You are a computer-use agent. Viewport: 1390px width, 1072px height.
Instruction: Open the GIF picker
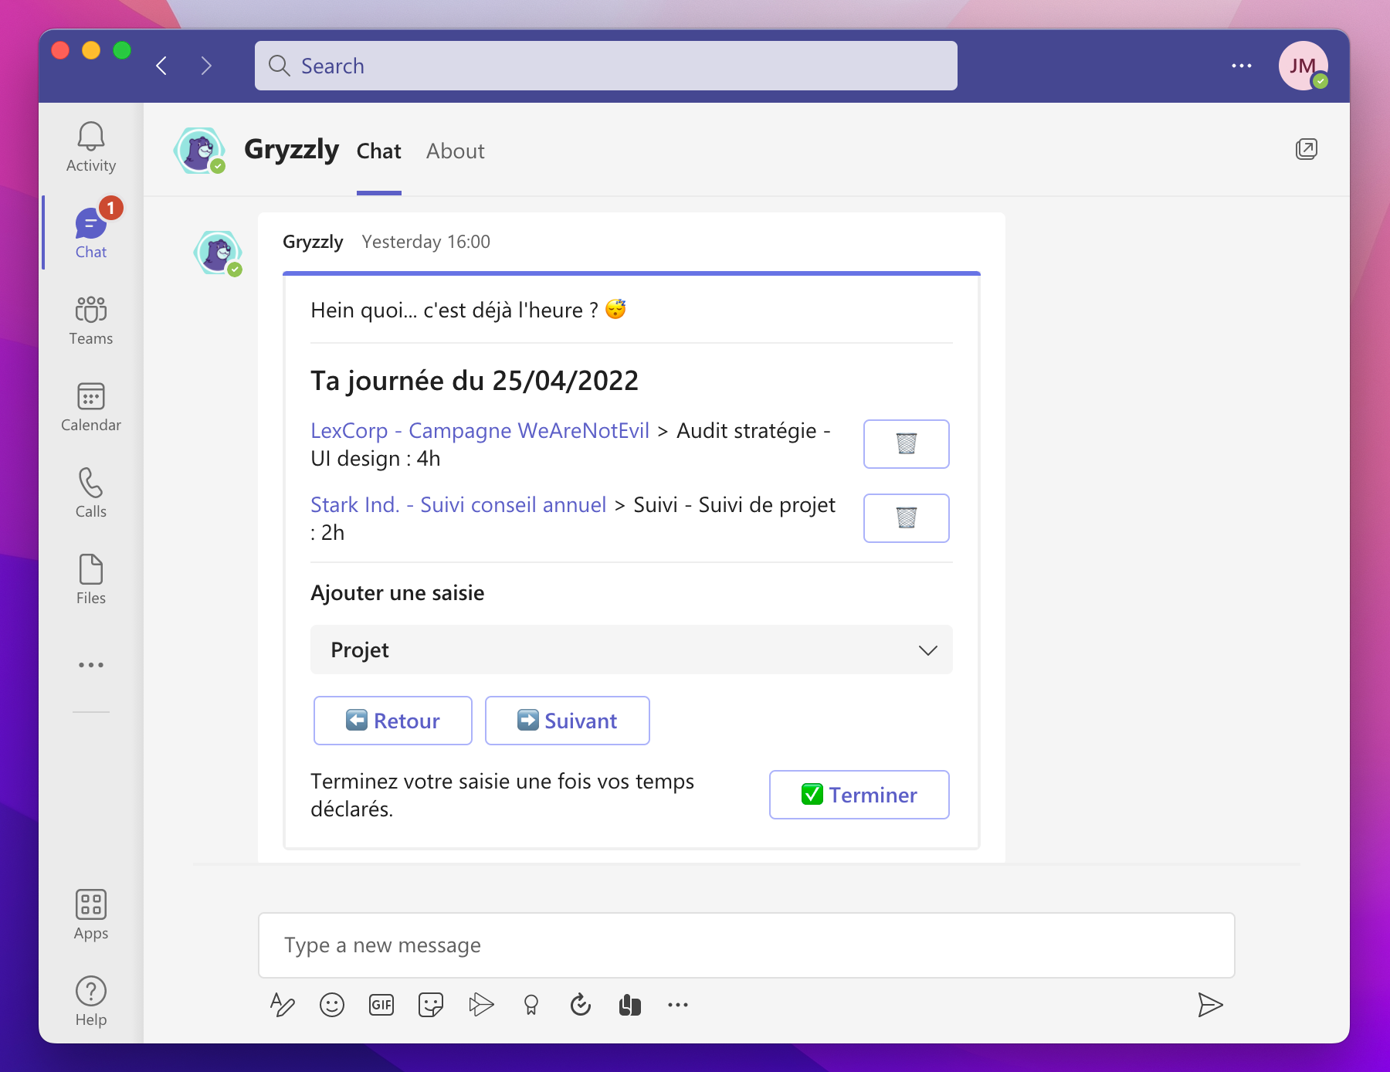(x=381, y=1005)
